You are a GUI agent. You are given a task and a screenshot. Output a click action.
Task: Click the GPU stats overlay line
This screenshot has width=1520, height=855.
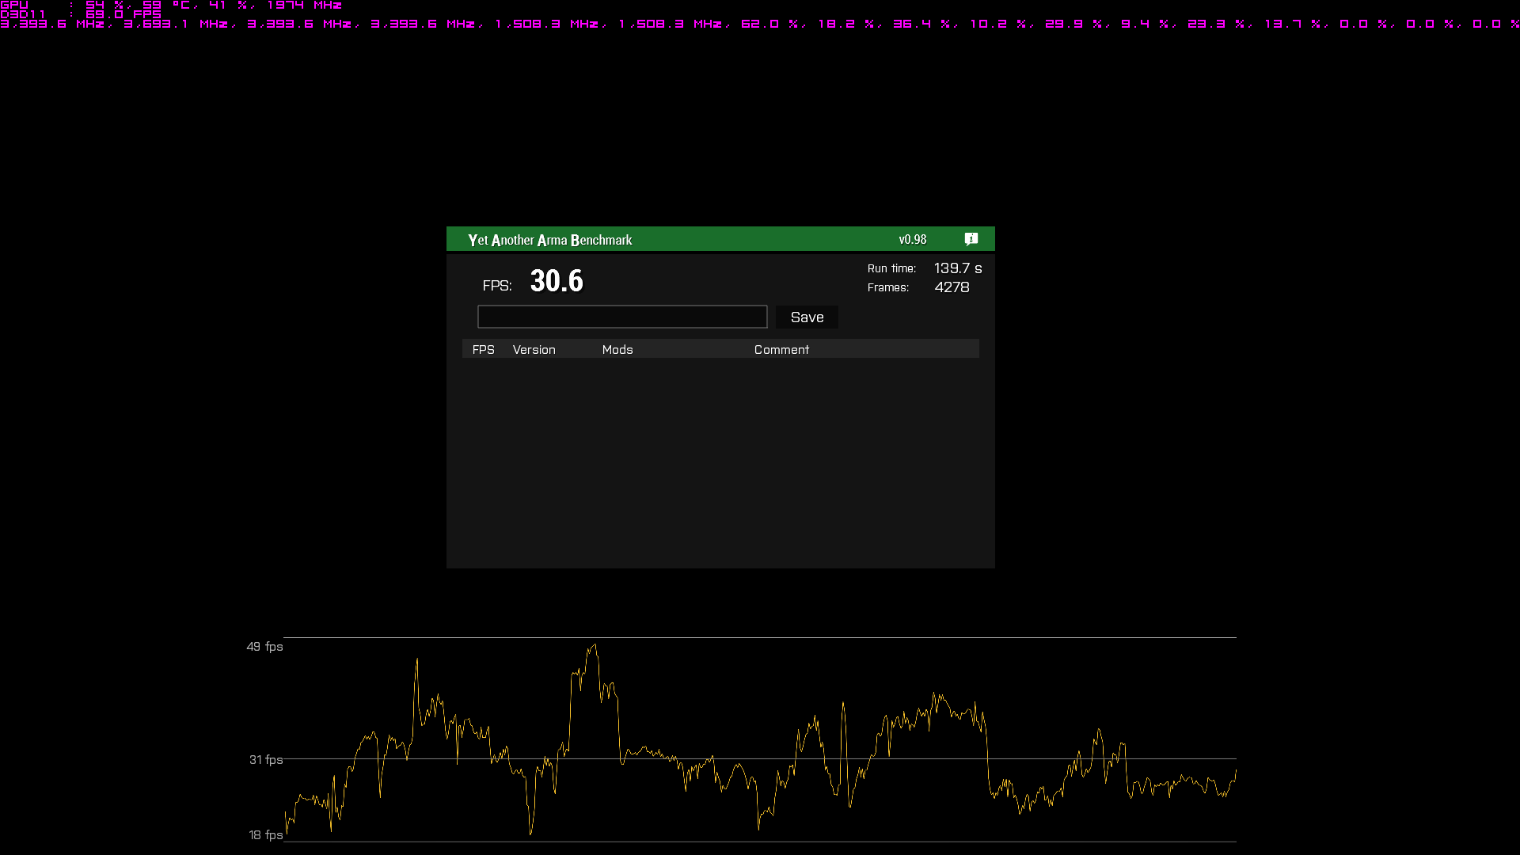[171, 5]
